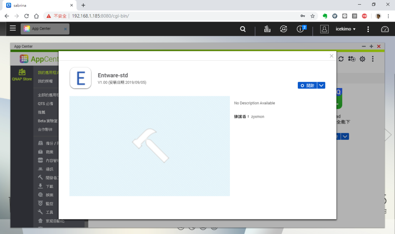This screenshot has width=395, height=234.
Task: Bookmark this page with the star icon
Action: [312, 16]
